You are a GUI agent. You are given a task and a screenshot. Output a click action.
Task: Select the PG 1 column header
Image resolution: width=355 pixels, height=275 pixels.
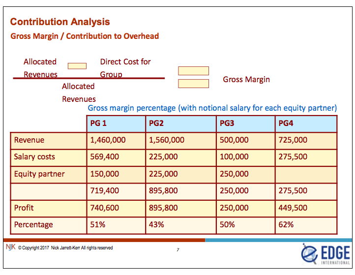coord(115,123)
